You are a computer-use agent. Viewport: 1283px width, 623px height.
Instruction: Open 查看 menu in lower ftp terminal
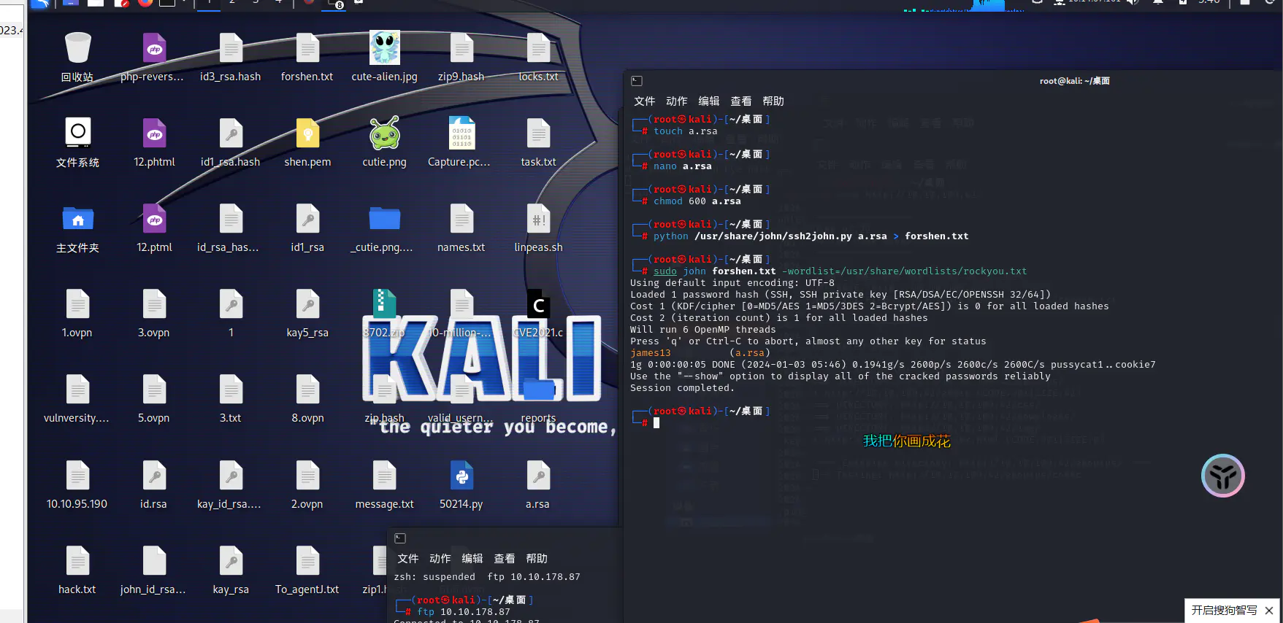(504, 558)
